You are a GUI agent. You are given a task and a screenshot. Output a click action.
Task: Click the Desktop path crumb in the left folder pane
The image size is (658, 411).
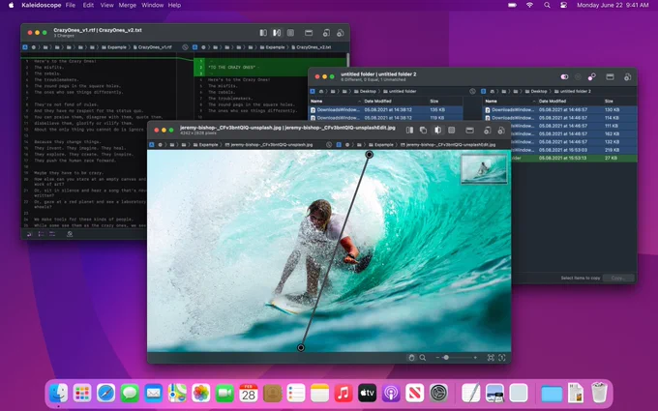click(365, 92)
